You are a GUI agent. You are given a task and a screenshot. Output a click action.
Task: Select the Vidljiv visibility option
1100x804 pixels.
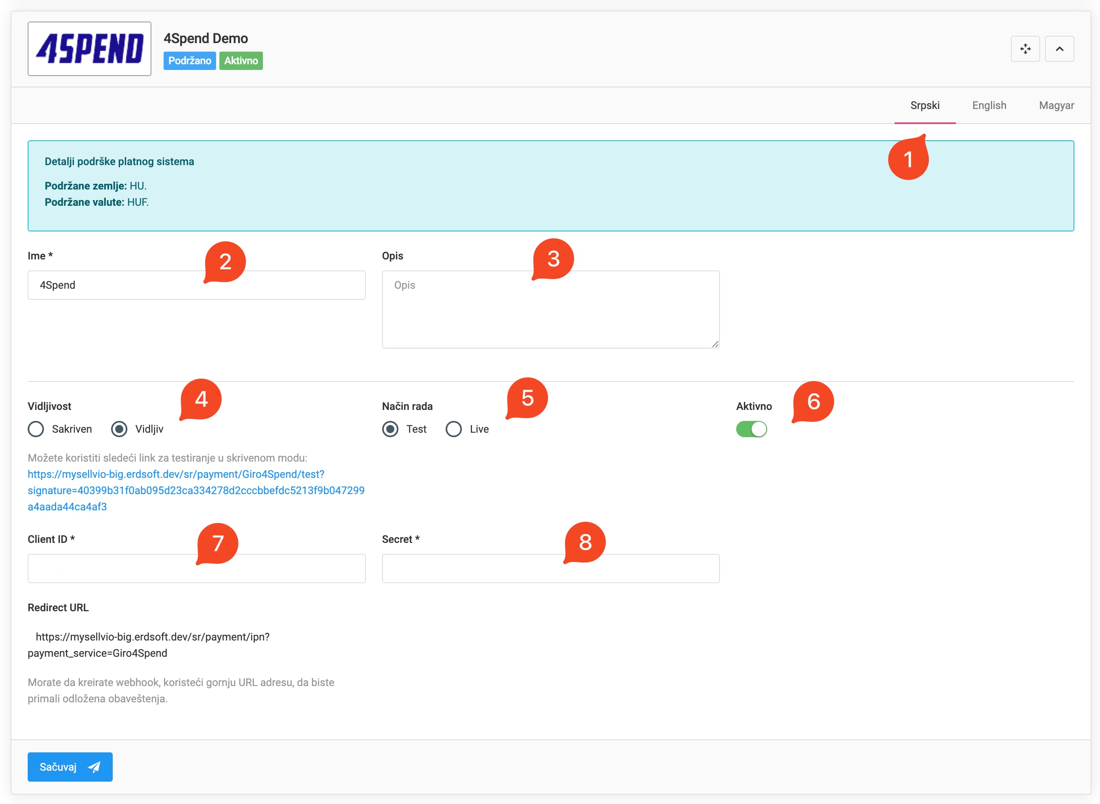click(x=119, y=429)
